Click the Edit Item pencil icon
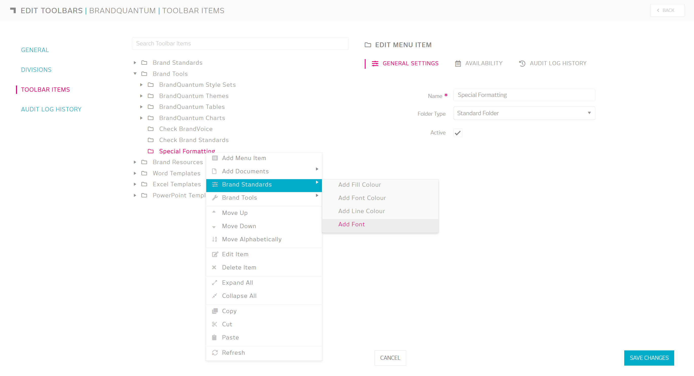The width and height of the screenshot is (694, 376). tap(215, 254)
